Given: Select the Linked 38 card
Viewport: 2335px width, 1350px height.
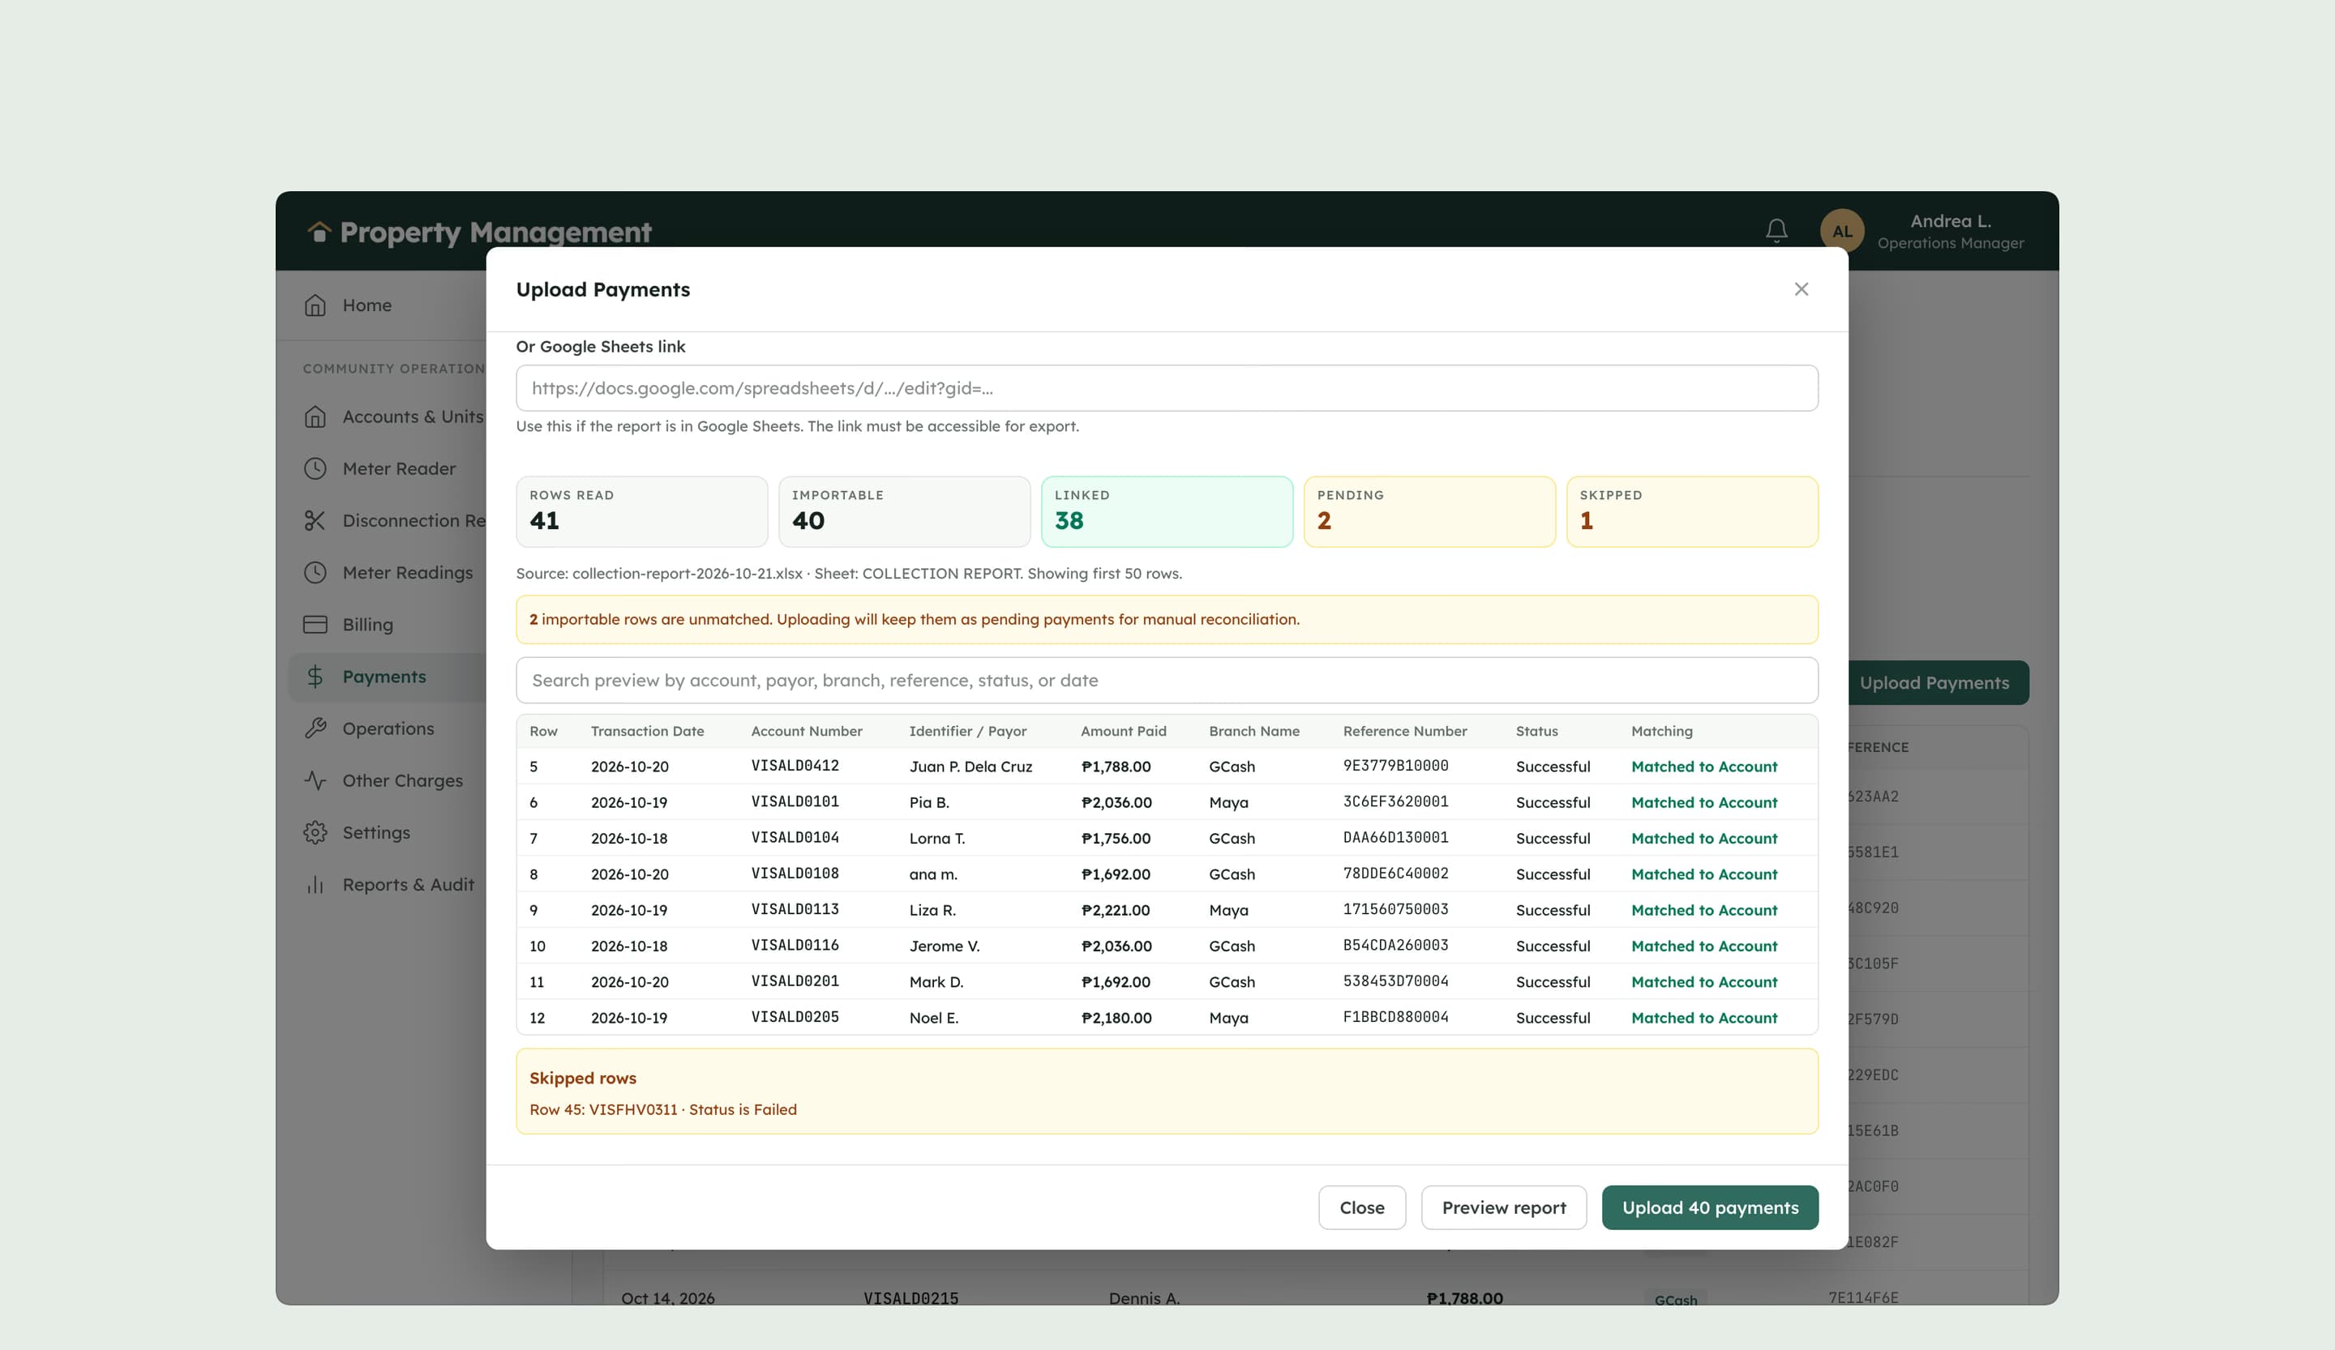Looking at the screenshot, I should 1167,511.
